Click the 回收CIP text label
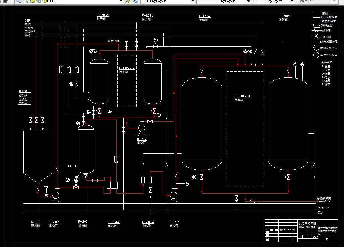 coord(323,208)
